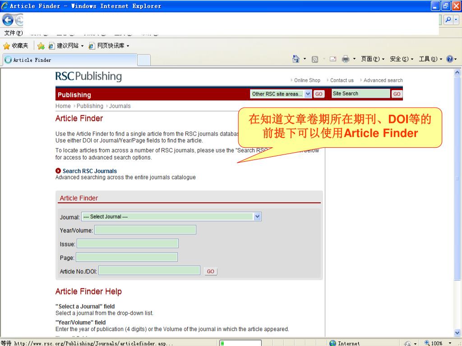Click the page scrollbar up arrow
This screenshot has height=346, width=462.
click(x=457, y=72)
